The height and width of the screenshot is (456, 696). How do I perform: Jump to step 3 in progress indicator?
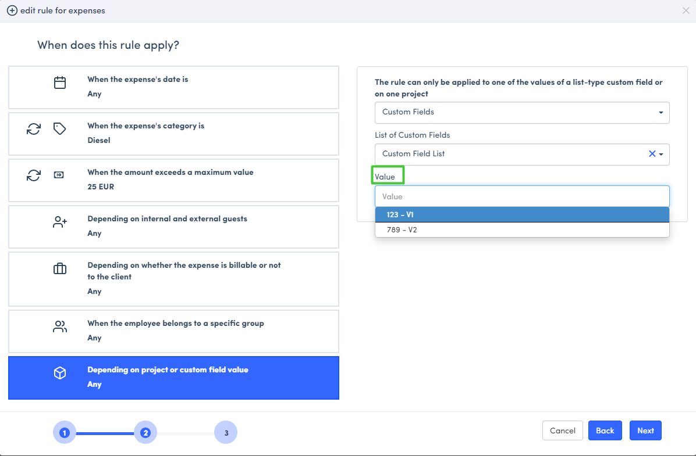(x=226, y=432)
